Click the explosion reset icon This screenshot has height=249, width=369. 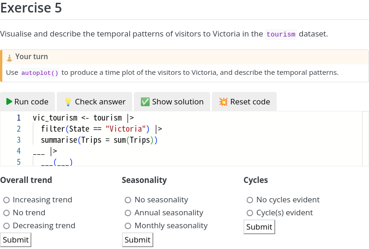tap(224, 102)
